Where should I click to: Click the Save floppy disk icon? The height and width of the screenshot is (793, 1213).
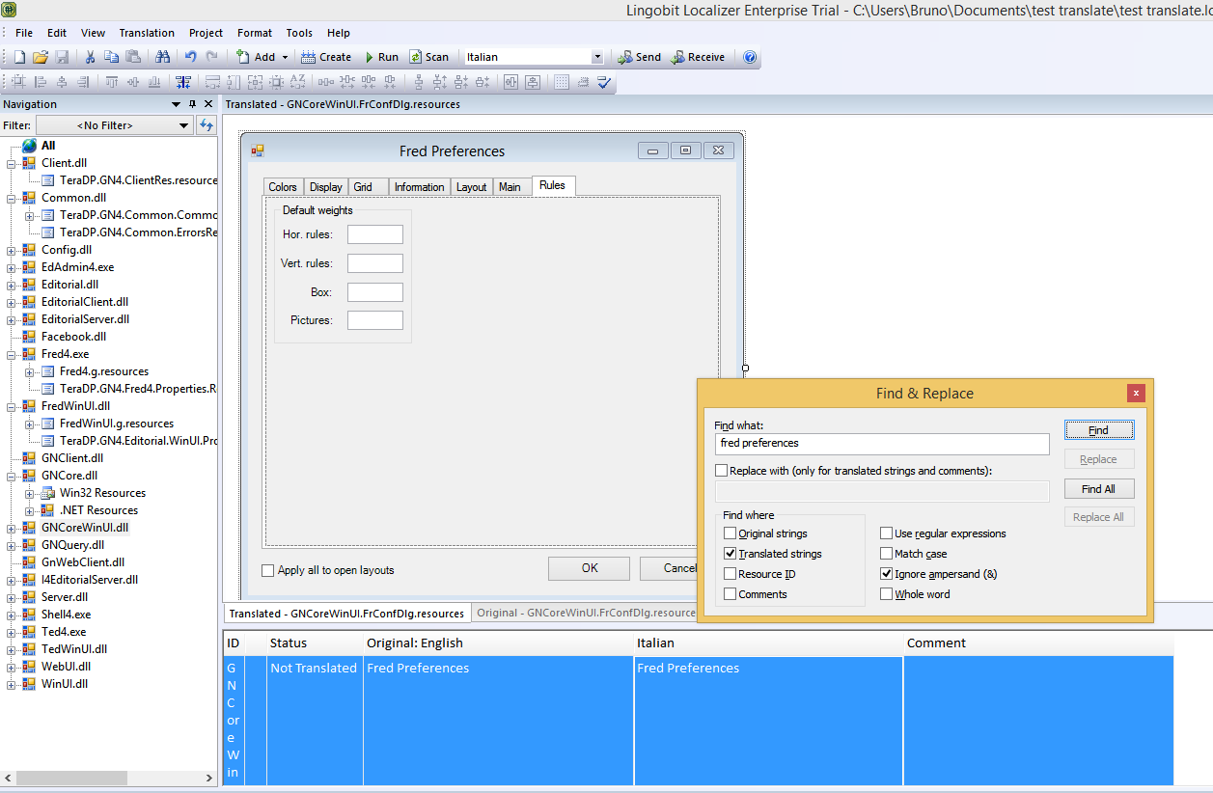tap(62, 57)
